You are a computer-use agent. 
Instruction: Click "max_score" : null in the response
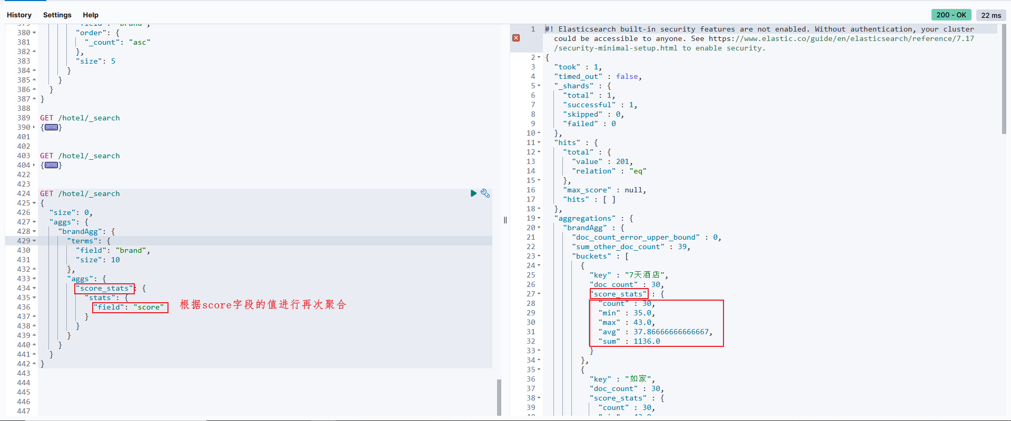tap(604, 190)
